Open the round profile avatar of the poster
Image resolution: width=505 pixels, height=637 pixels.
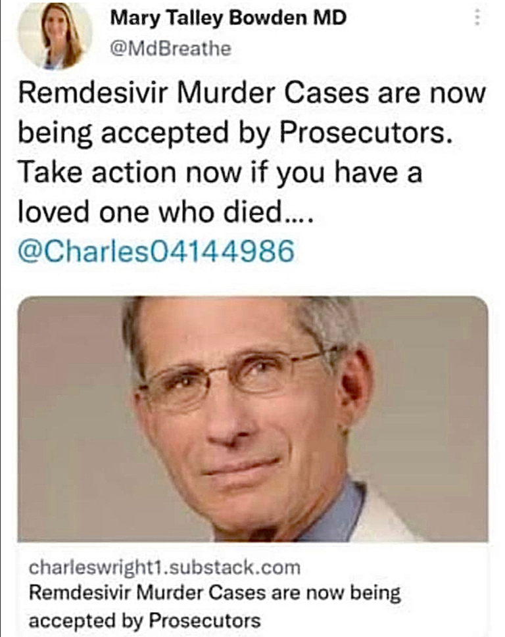point(55,35)
